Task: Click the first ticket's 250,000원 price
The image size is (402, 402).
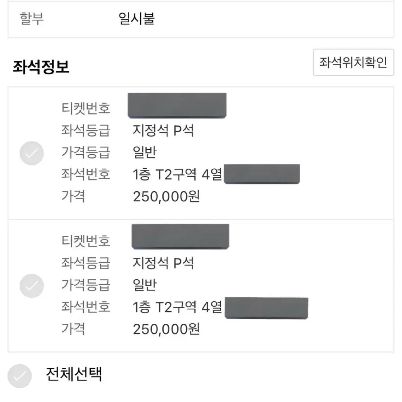Action: pos(166,197)
